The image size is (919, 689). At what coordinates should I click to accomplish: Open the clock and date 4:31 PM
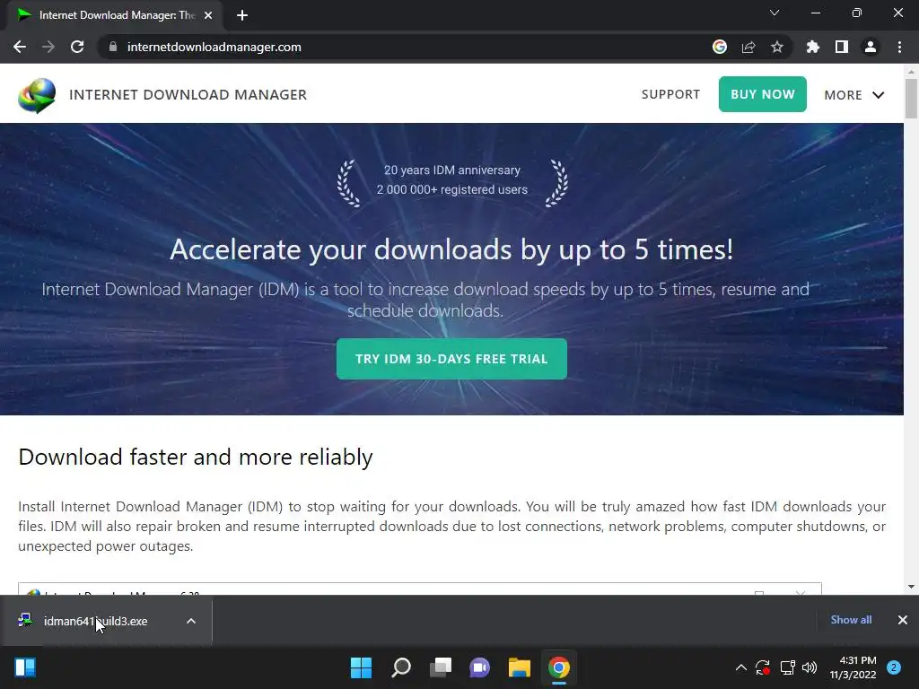853,667
